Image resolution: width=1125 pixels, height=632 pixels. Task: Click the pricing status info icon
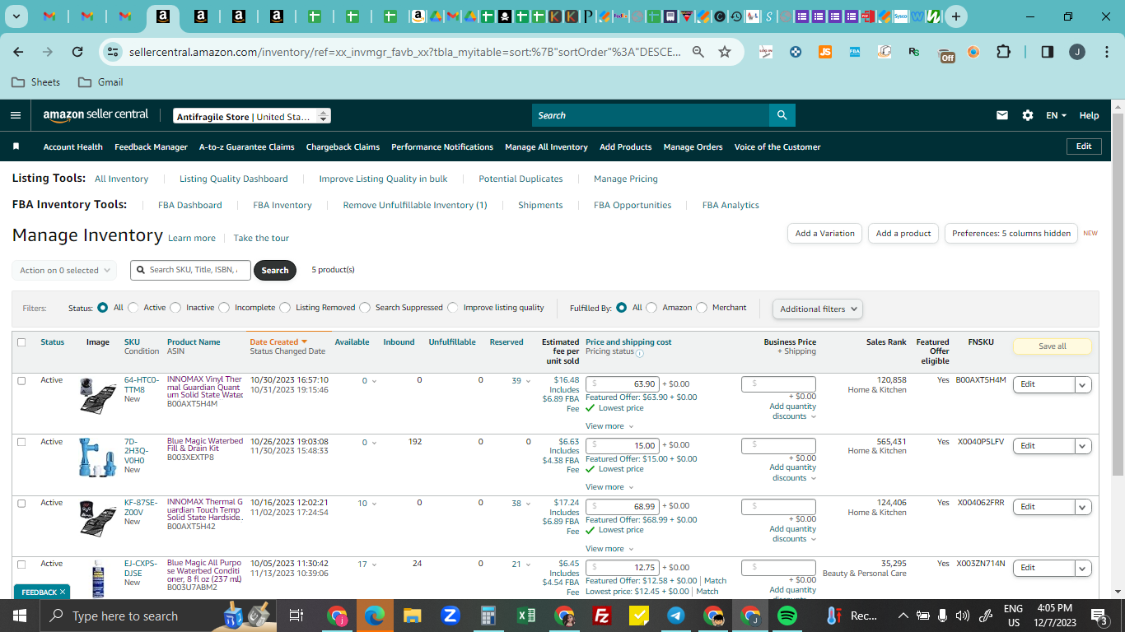click(x=640, y=353)
